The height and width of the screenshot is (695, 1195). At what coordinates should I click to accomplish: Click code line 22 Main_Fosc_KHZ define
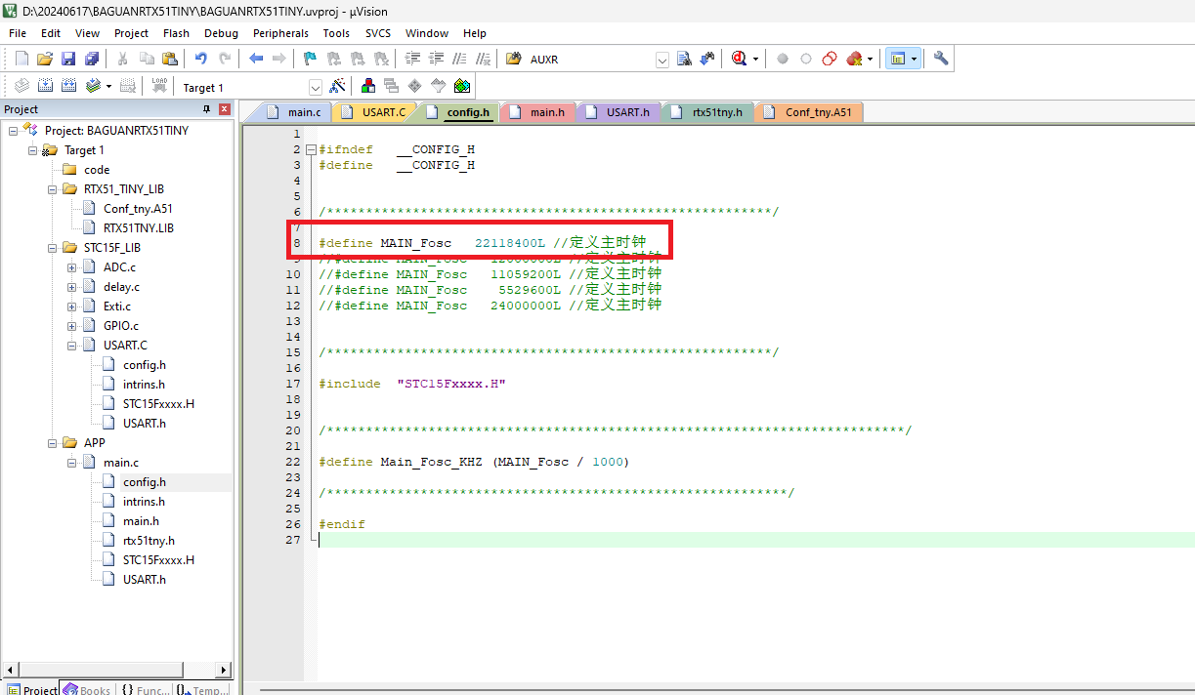click(x=474, y=462)
